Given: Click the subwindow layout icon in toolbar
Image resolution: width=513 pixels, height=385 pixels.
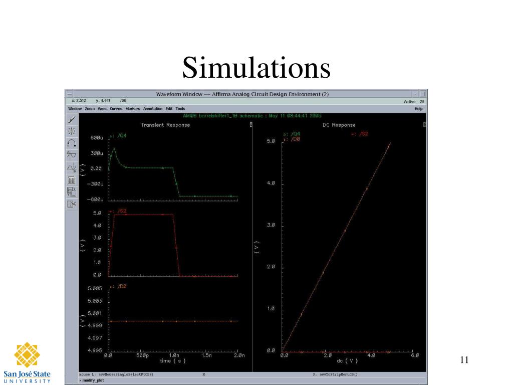Looking at the screenshot, I should click(x=72, y=192).
